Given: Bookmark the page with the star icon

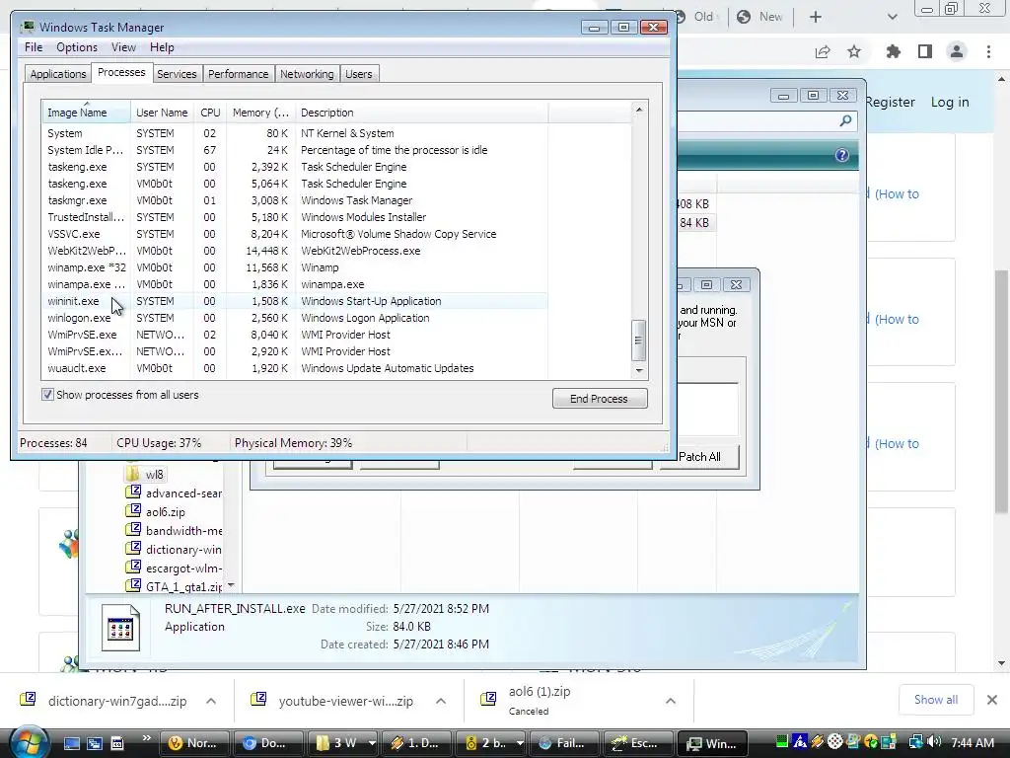Looking at the screenshot, I should tap(854, 51).
